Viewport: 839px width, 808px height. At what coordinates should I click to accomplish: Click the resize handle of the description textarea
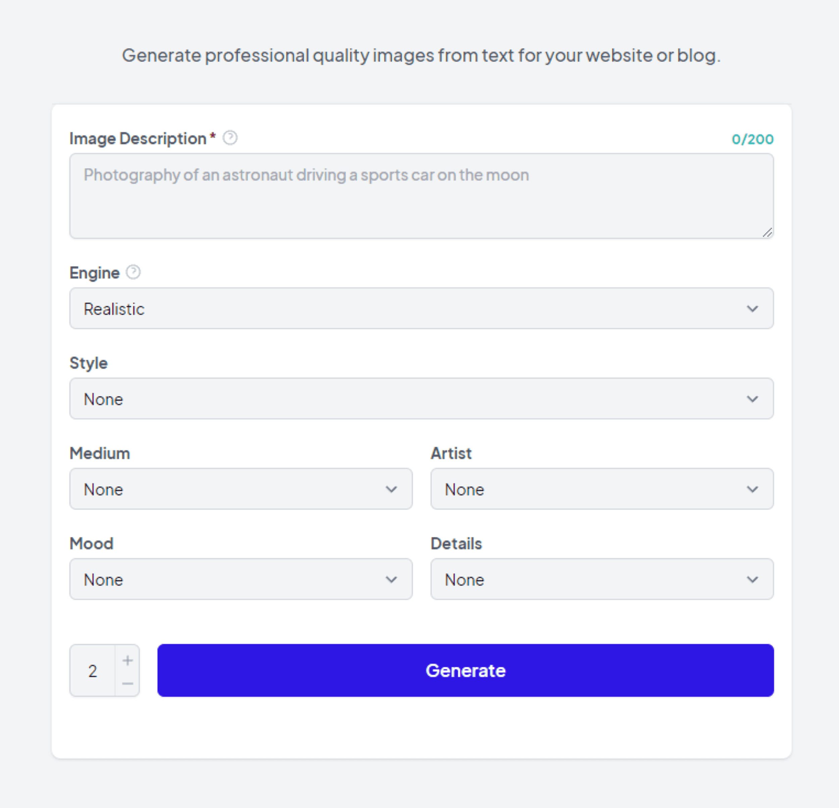768,233
